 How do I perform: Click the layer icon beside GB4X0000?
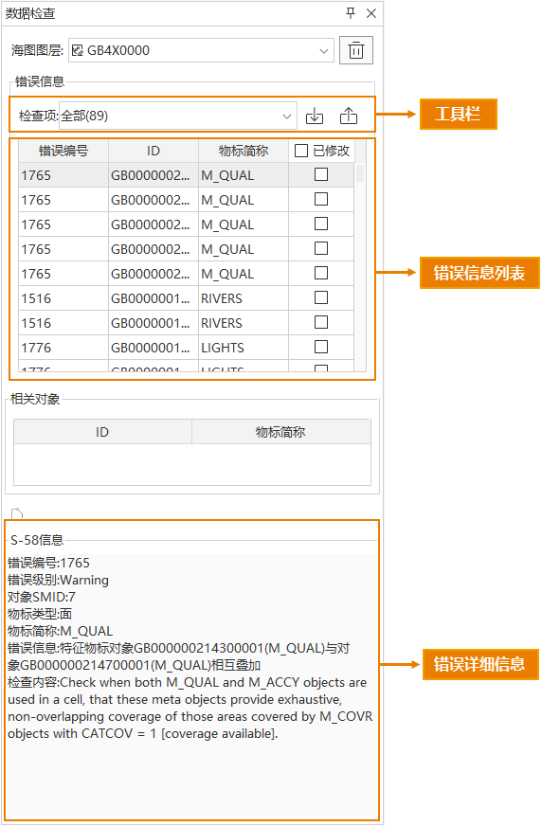point(78,50)
